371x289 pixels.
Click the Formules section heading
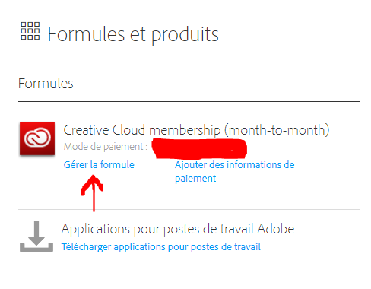46,84
